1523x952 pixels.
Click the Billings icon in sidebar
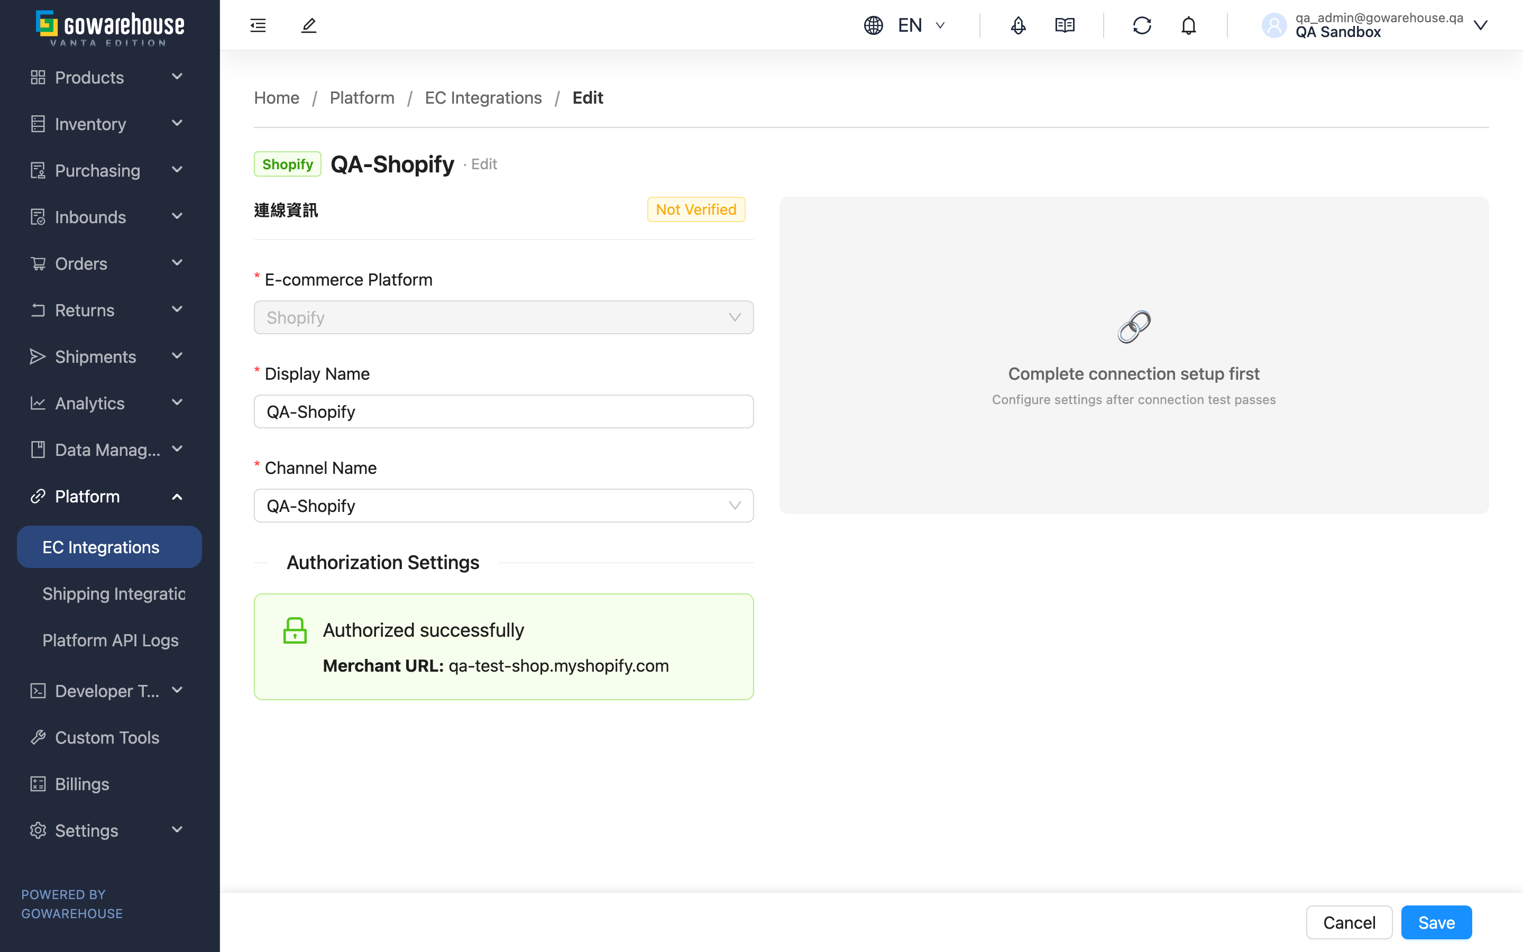38,784
